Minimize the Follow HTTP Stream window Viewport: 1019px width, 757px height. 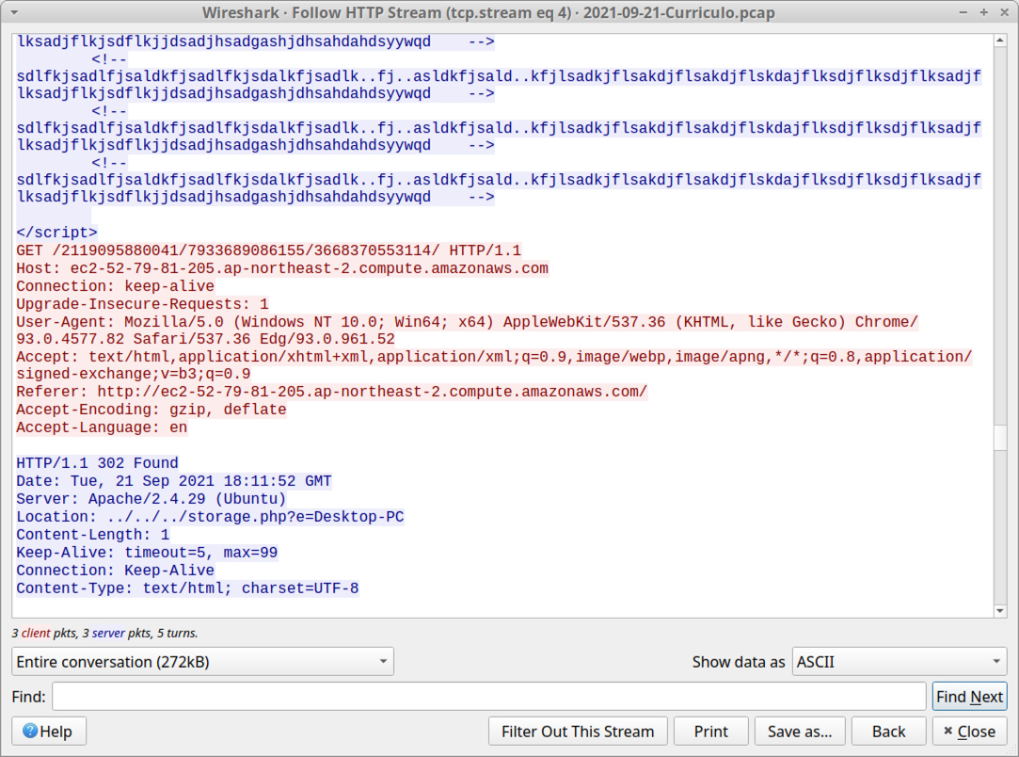click(x=963, y=12)
